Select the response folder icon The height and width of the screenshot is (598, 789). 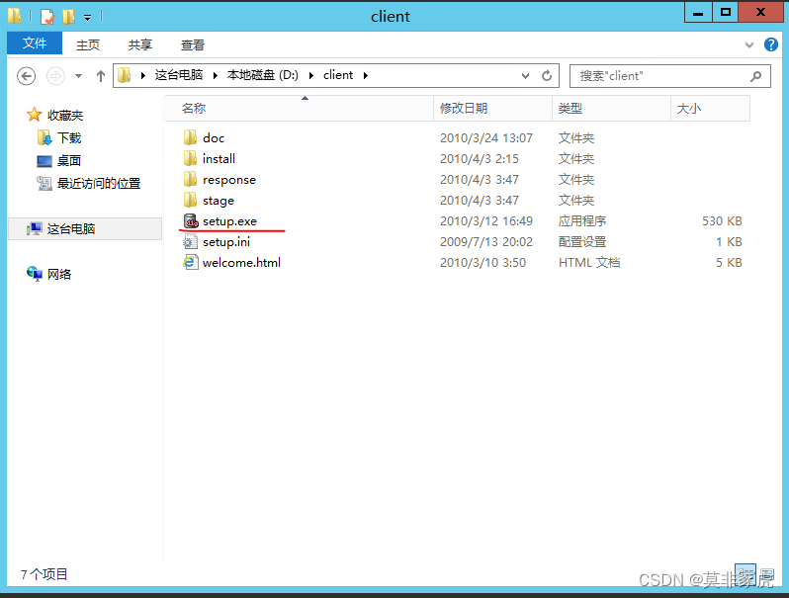190,179
